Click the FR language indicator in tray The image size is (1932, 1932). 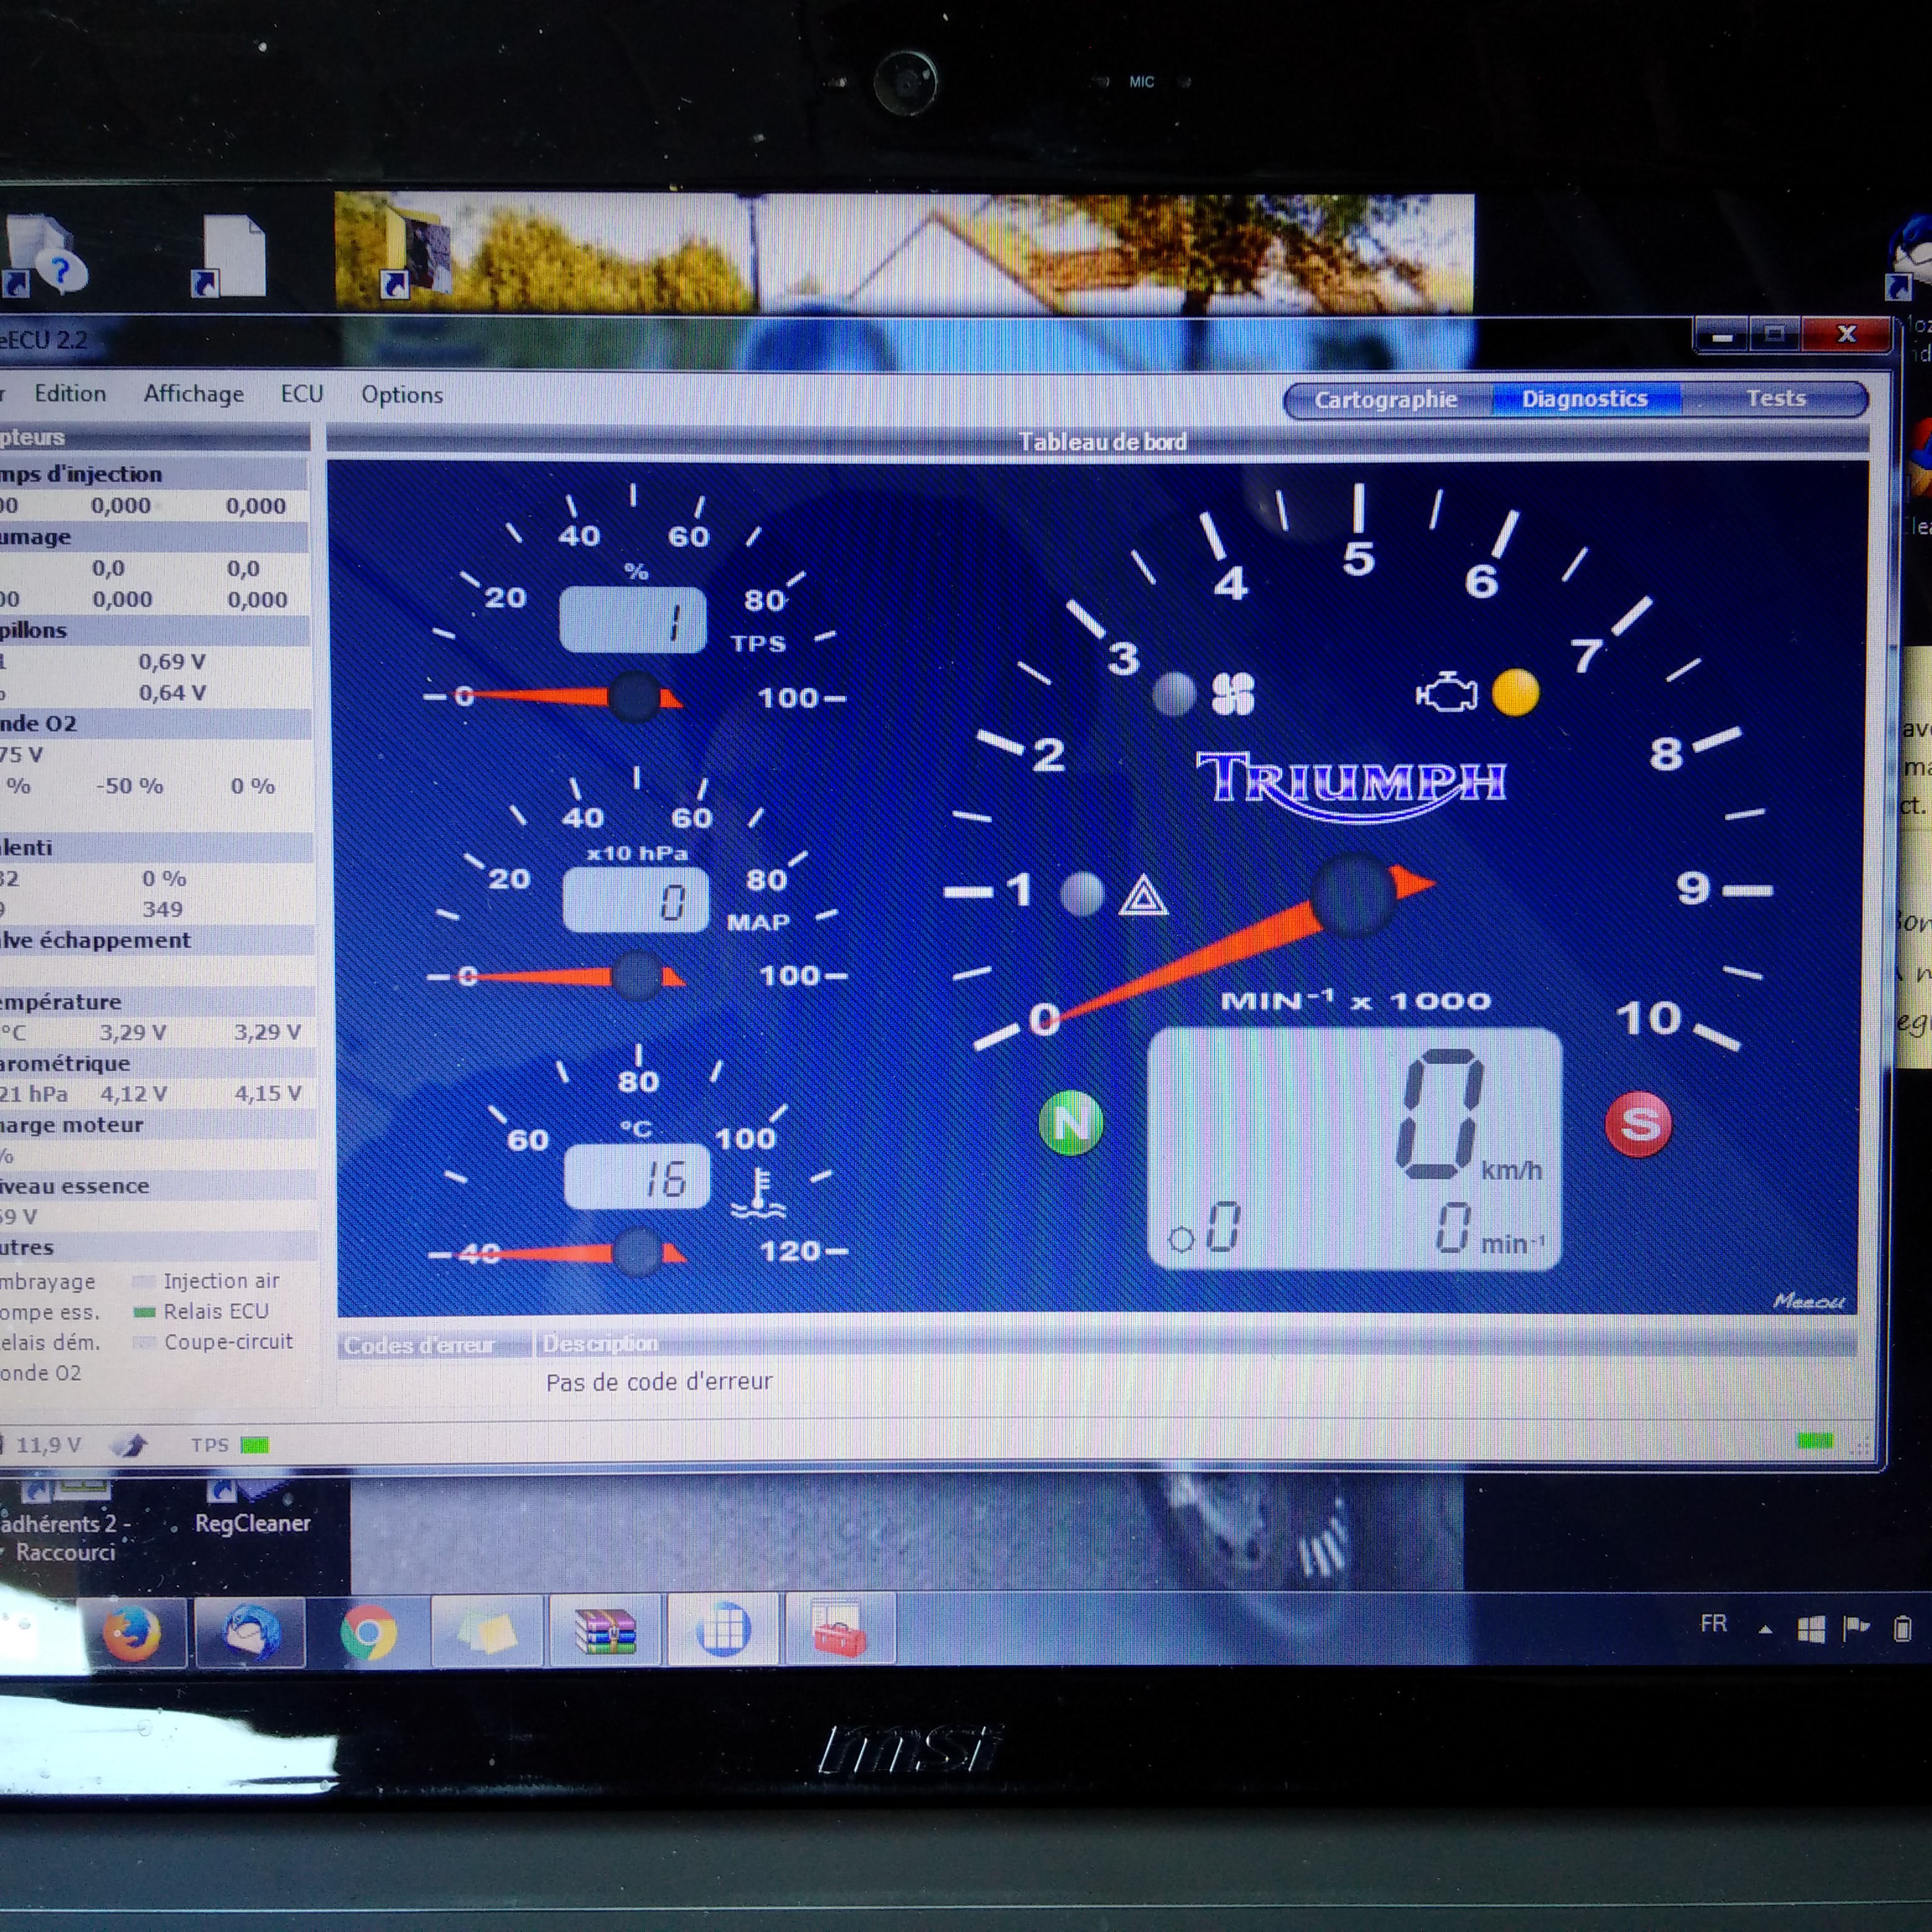(x=1713, y=1623)
